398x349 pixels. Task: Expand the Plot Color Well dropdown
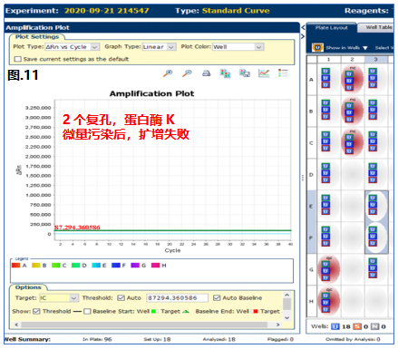coord(238,47)
